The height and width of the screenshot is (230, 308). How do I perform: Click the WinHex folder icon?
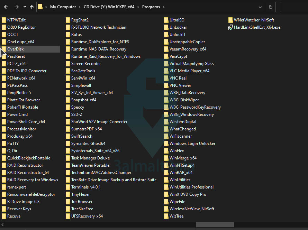pos(166,151)
